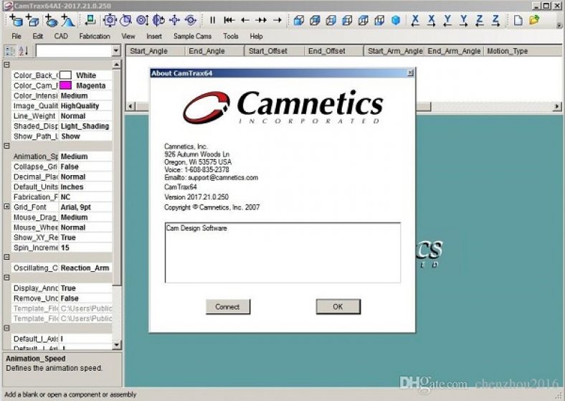Image resolution: width=565 pixels, height=401 pixels.
Task: Click the add box component icon
Action: (32, 21)
